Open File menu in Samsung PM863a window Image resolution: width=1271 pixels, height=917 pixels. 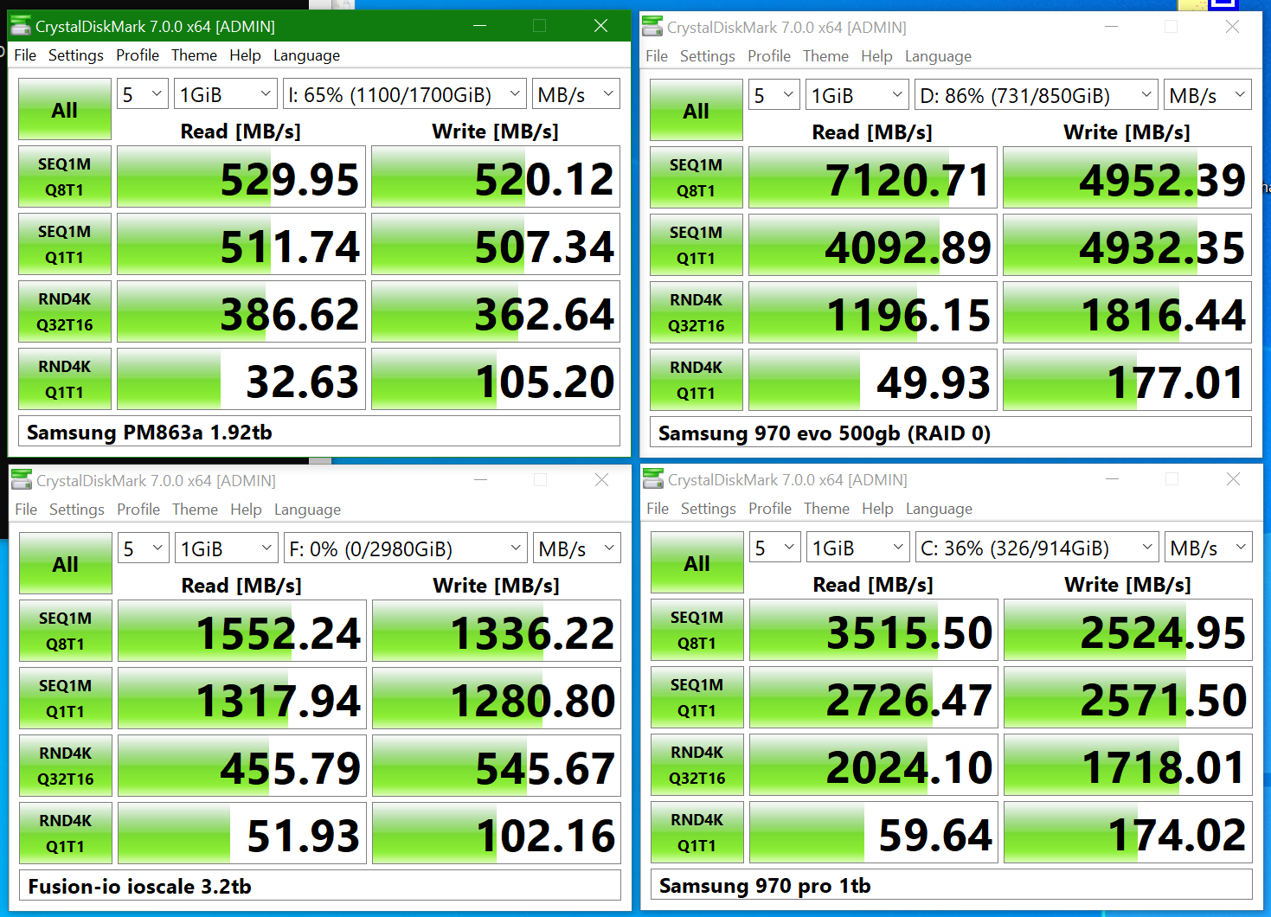(x=25, y=55)
